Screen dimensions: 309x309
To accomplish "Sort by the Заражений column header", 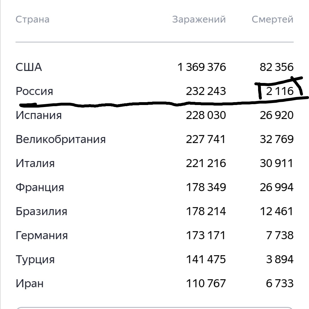I will 199,19.
